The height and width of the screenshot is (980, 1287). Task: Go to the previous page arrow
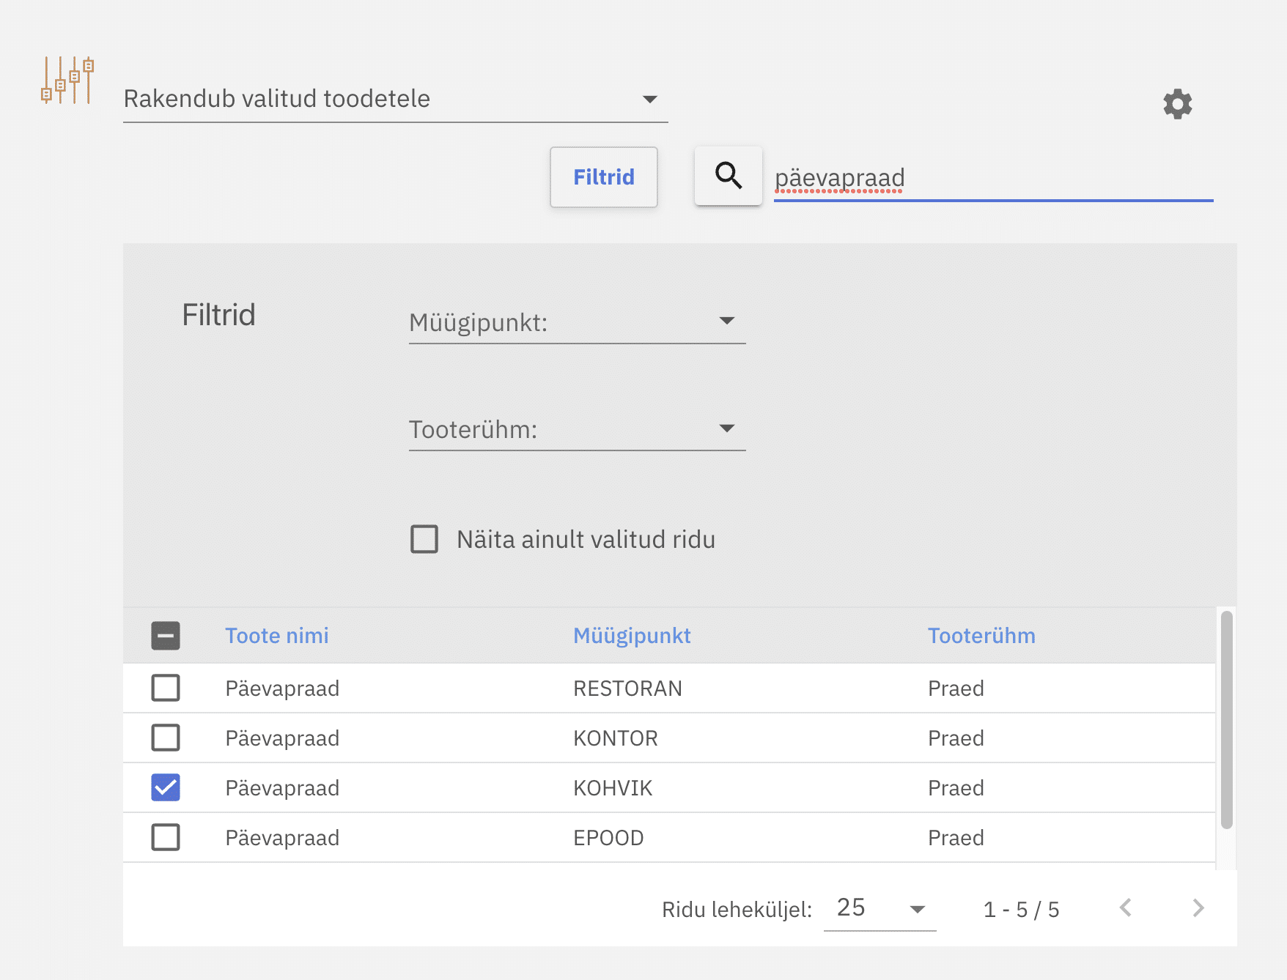point(1126,908)
